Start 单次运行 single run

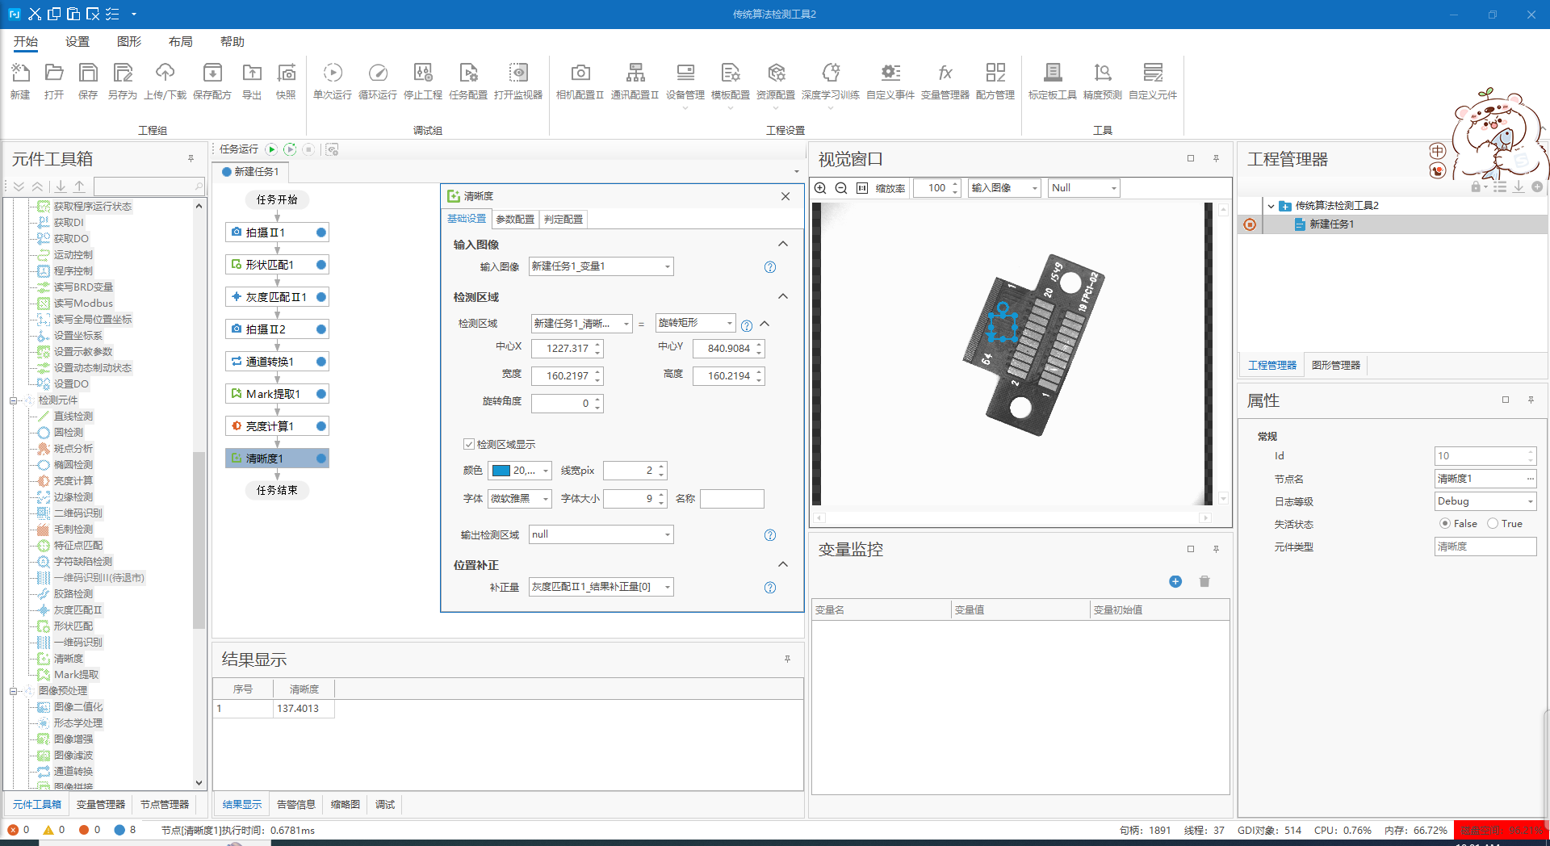point(333,73)
